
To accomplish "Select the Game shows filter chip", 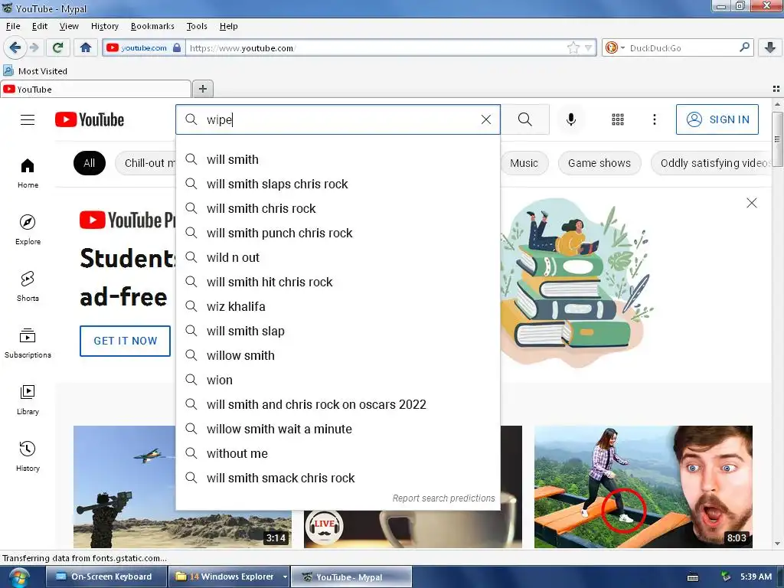I will (599, 163).
